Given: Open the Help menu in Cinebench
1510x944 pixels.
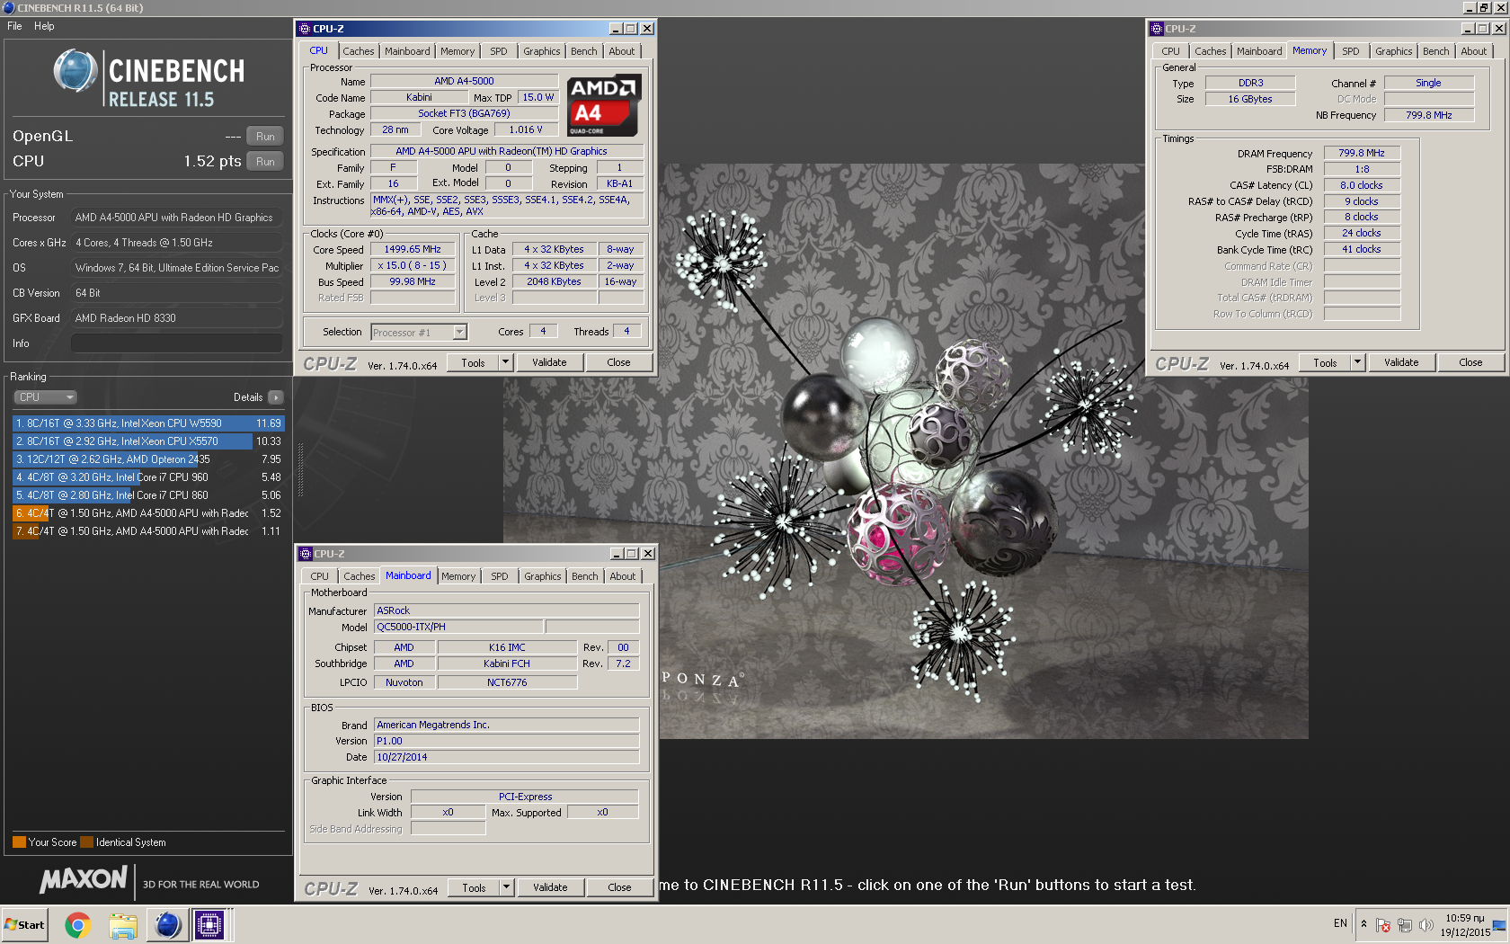Looking at the screenshot, I should tap(44, 26).
